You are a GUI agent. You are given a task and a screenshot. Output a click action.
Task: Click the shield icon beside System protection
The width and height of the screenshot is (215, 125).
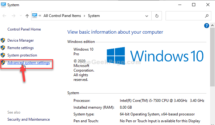click(3, 55)
